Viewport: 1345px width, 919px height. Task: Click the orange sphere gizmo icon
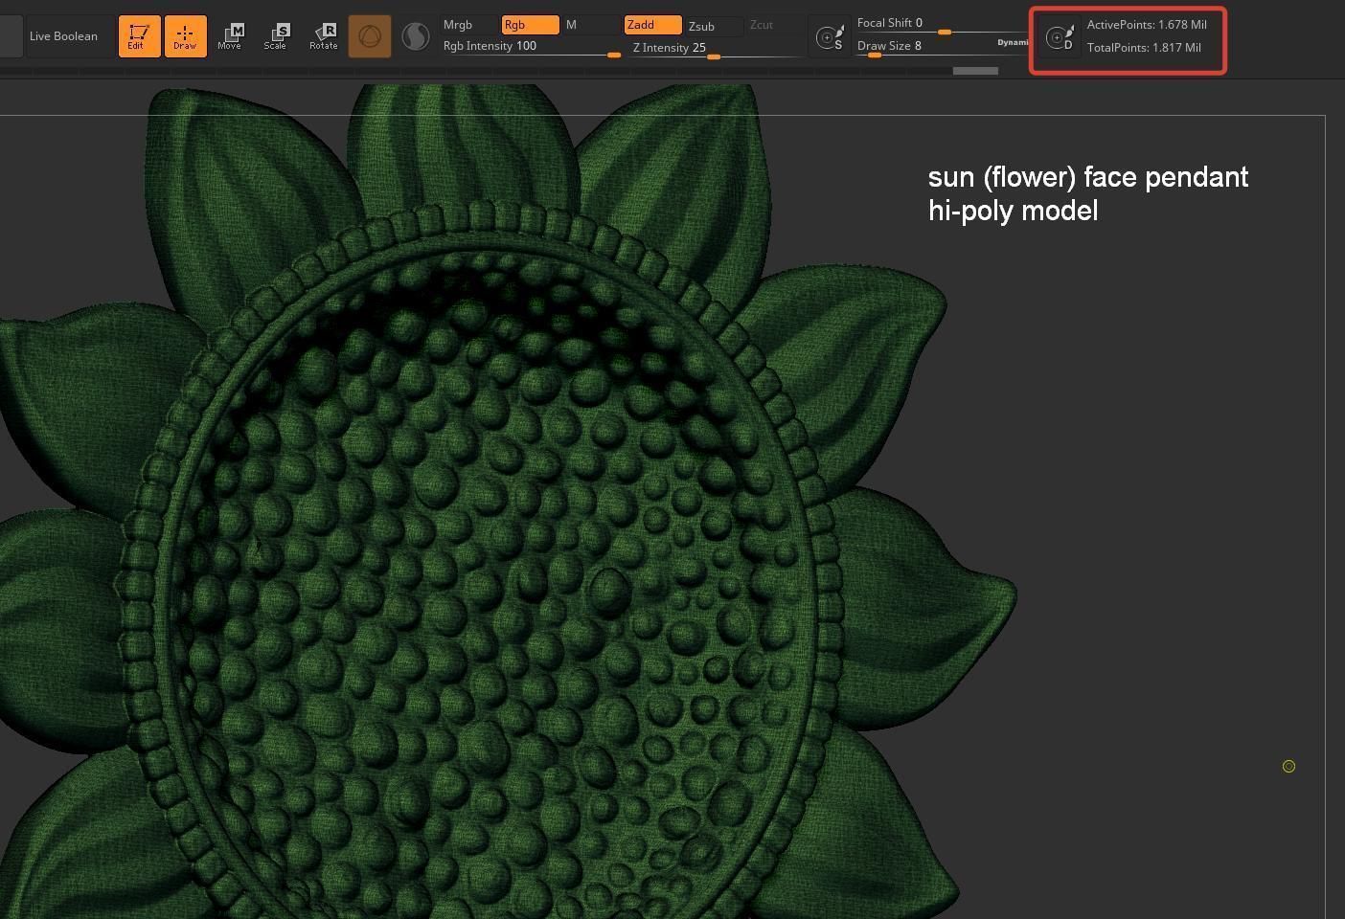click(x=370, y=36)
